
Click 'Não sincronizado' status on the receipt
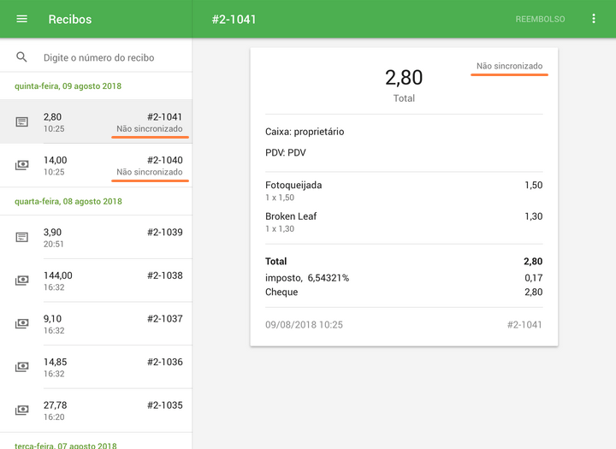point(509,66)
